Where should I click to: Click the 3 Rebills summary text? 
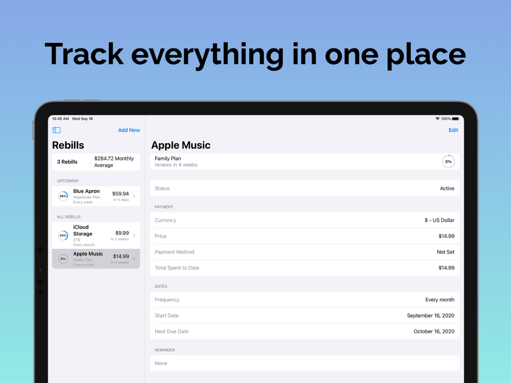[67, 162]
